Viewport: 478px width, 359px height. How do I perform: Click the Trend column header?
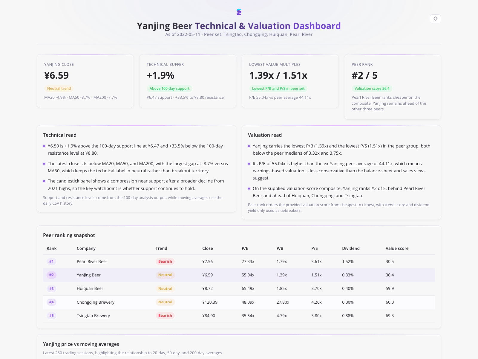pos(161,248)
